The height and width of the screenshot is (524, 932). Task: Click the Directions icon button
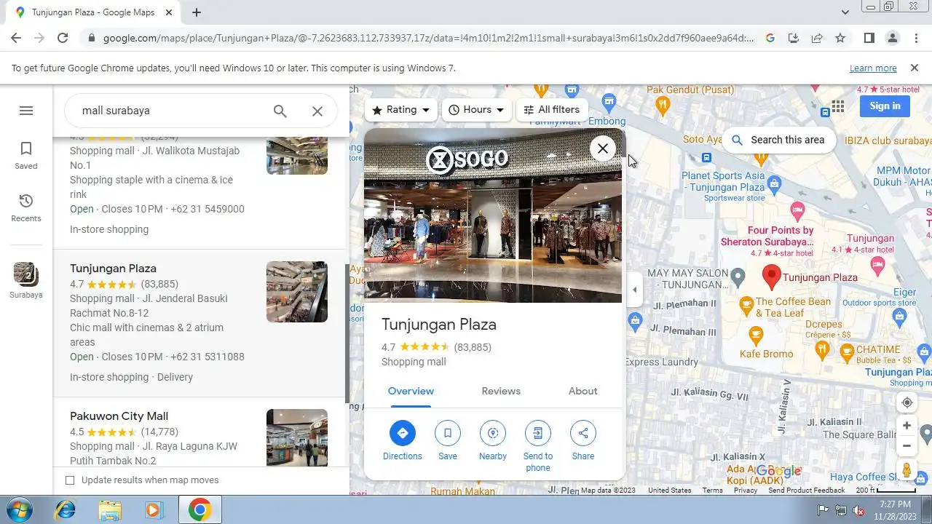[403, 433]
